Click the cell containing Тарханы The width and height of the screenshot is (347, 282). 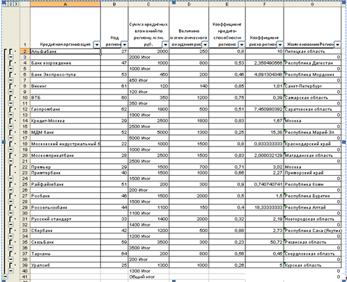65,254
